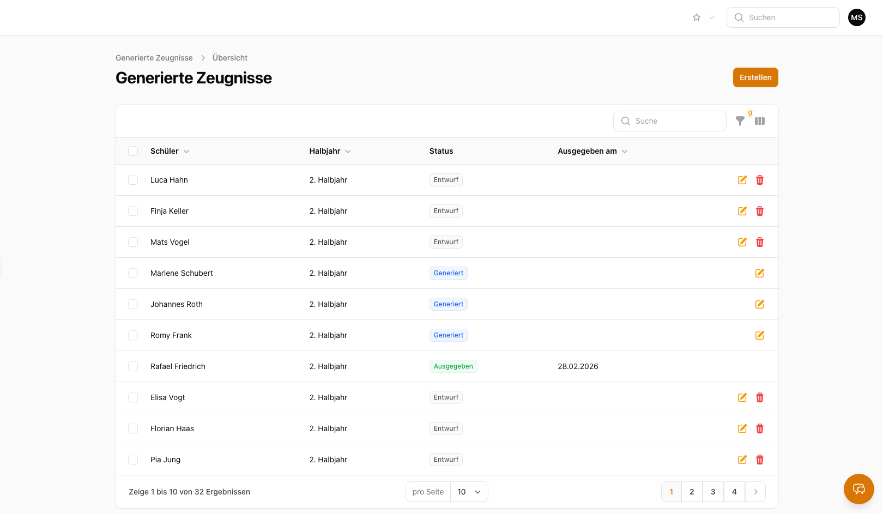Click the table search field
The width and height of the screenshot is (883, 513).
[x=669, y=120]
